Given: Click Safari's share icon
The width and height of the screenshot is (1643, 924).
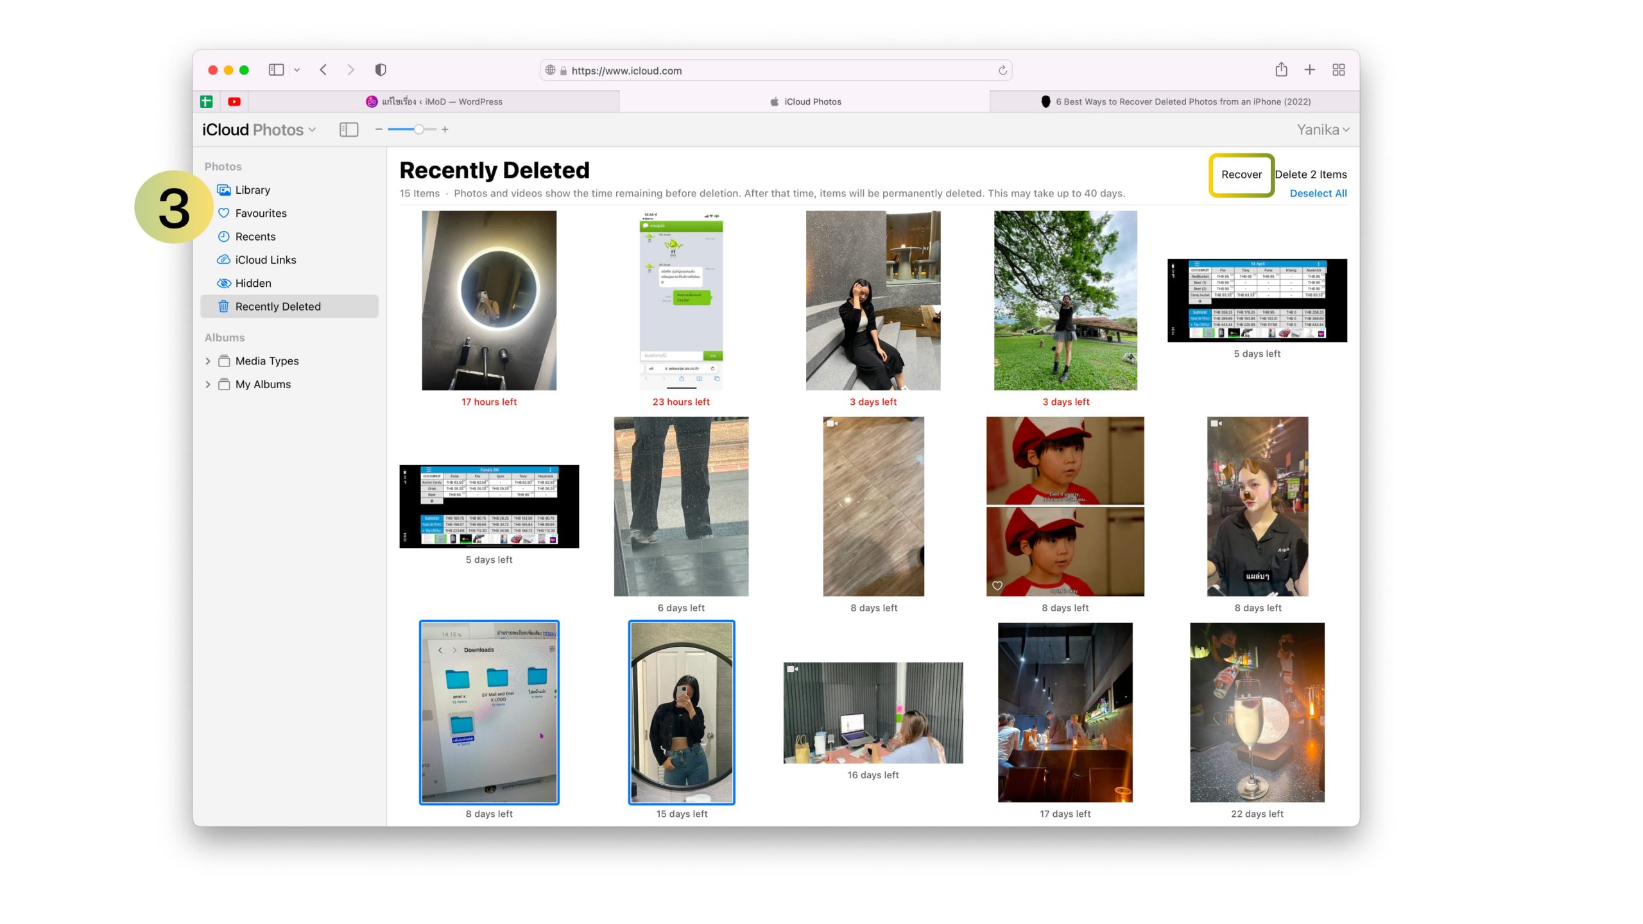Looking at the screenshot, I should coord(1281,69).
